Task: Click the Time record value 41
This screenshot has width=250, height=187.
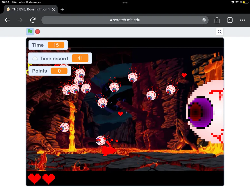Action: pos(80,58)
